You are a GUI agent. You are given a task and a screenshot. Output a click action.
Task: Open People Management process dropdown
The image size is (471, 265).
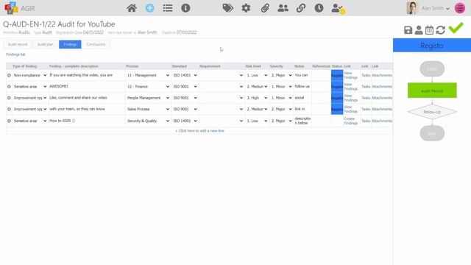(148, 98)
